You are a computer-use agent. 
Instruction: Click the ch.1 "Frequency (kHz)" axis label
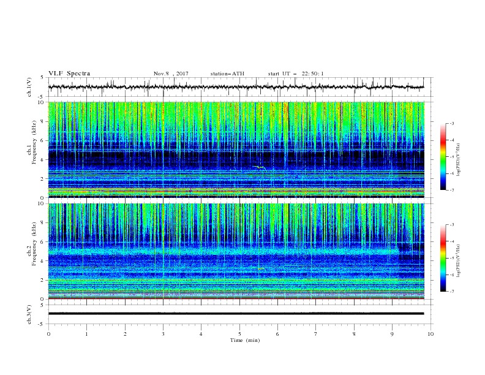34,142
